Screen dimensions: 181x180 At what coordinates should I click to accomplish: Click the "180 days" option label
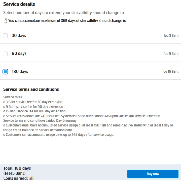20,72
